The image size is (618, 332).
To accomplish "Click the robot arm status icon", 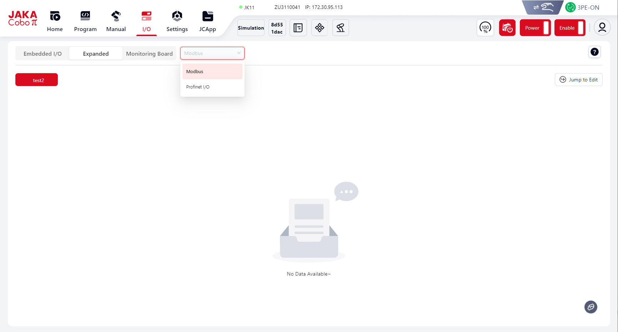I will pos(341,28).
